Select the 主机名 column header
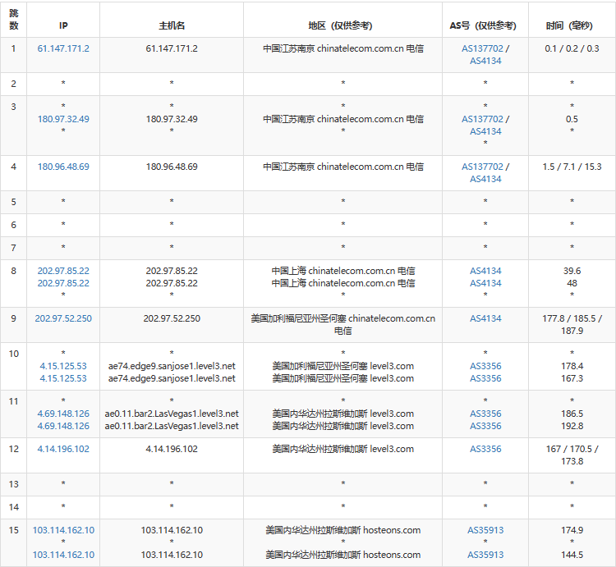The height and width of the screenshot is (567, 616). 172,20
